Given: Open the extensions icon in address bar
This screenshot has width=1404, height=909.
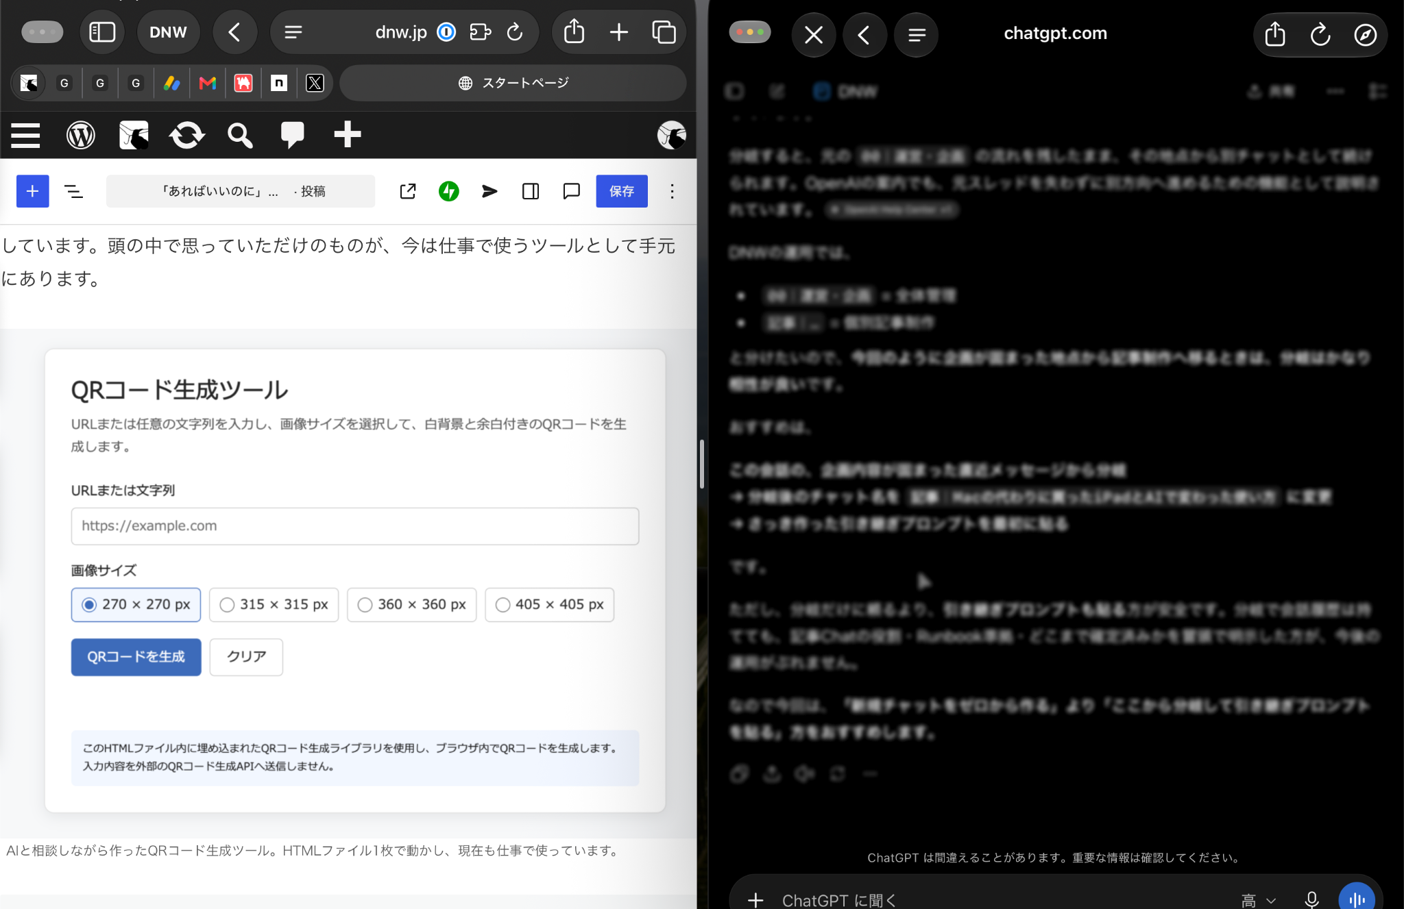Looking at the screenshot, I should click(481, 32).
